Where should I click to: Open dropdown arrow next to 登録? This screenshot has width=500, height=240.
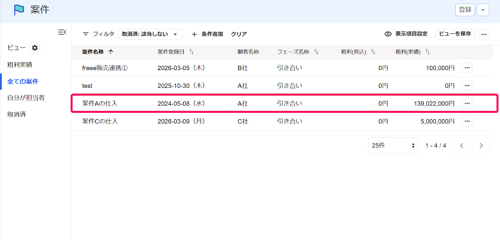(483, 10)
